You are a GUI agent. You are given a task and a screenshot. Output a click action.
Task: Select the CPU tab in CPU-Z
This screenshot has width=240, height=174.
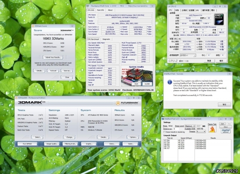click(x=170, y=10)
